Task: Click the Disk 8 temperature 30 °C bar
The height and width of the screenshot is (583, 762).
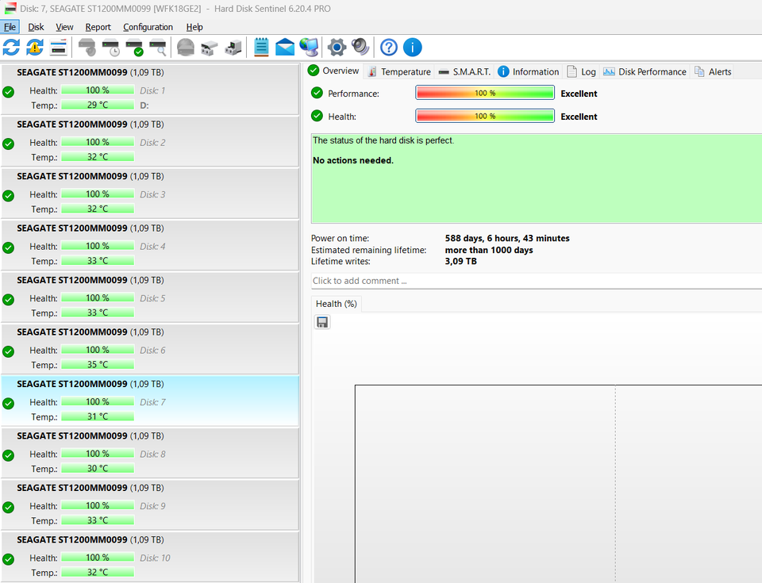Action: pos(98,468)
